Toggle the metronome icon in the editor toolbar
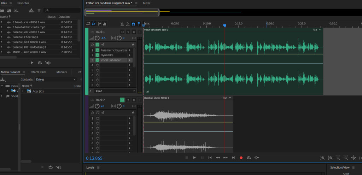This screenshot has height=175, width=362. [122, 24]
